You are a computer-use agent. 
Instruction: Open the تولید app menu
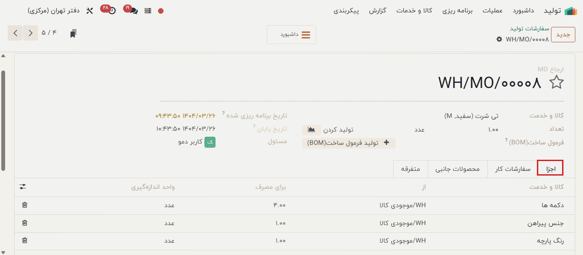552,11
